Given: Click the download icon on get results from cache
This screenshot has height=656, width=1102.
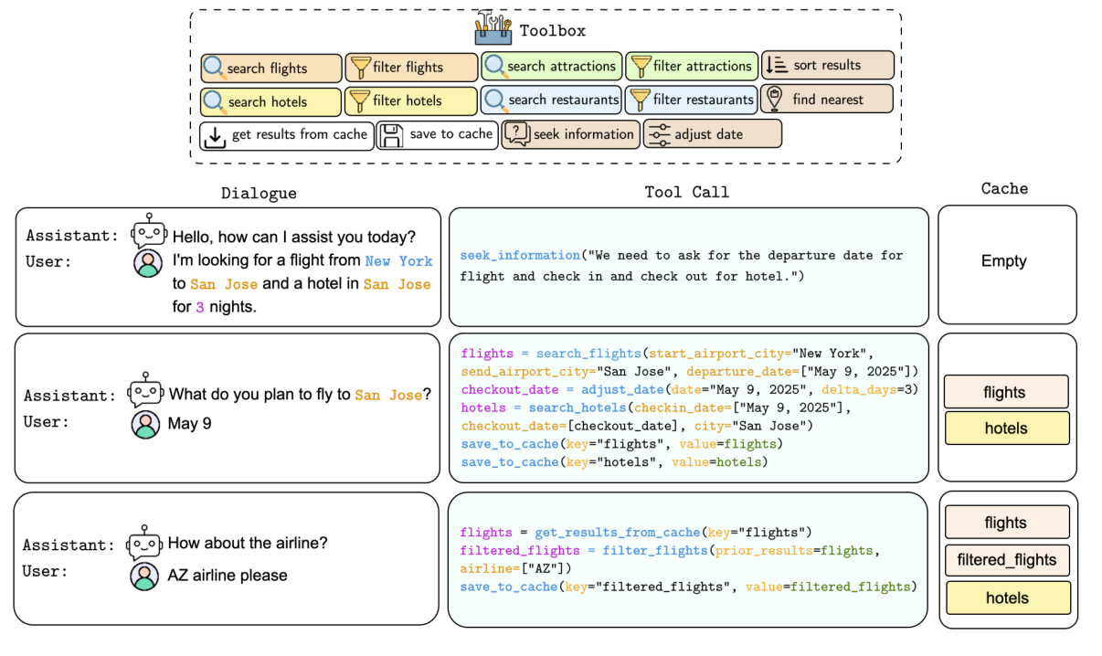Looking at the screenshot, I should (215, 135).
